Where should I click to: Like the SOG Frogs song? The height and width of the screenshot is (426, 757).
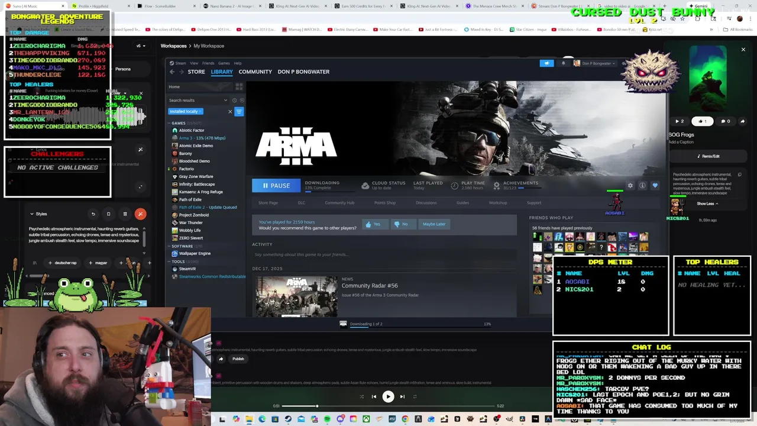(702, 121)
